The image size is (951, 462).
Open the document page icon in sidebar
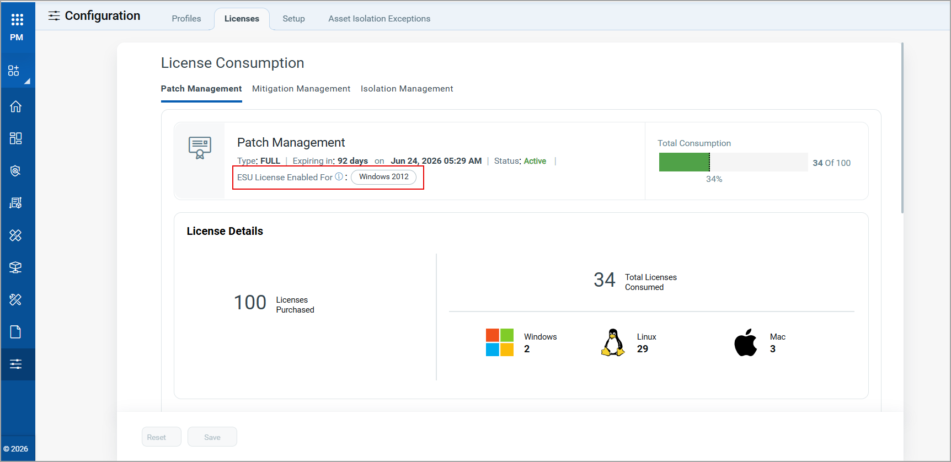[x=15, y=332]
